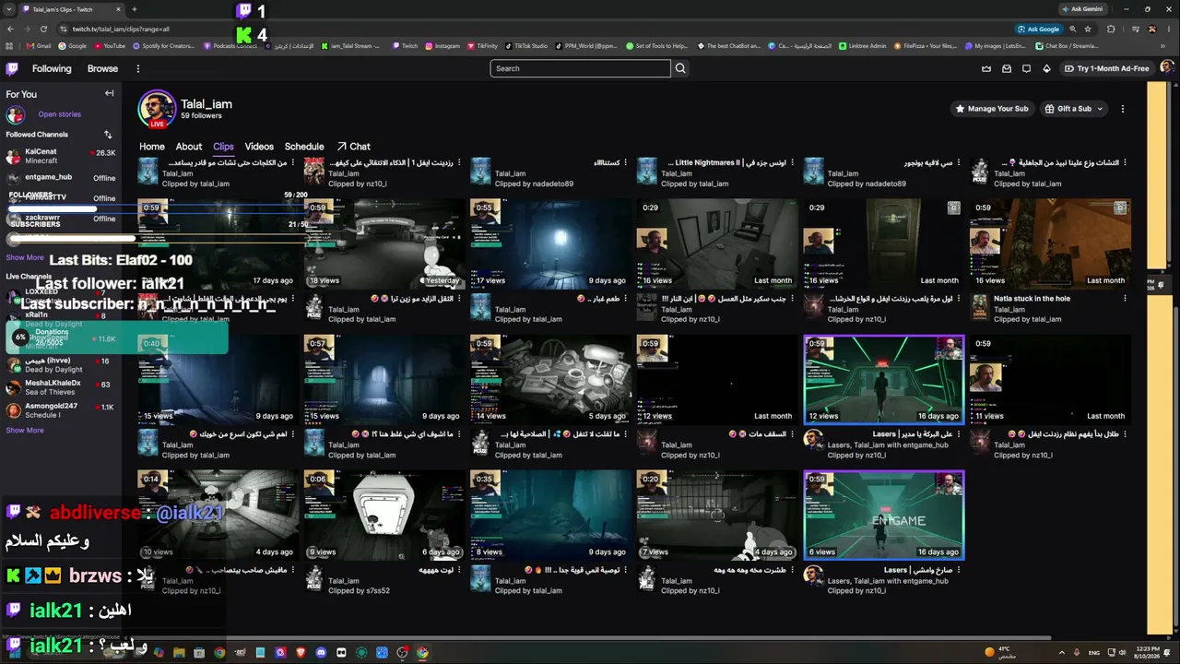1180x664 pixels.
Task: Click the search magnifier button
Action: click(x=680, y=68)
